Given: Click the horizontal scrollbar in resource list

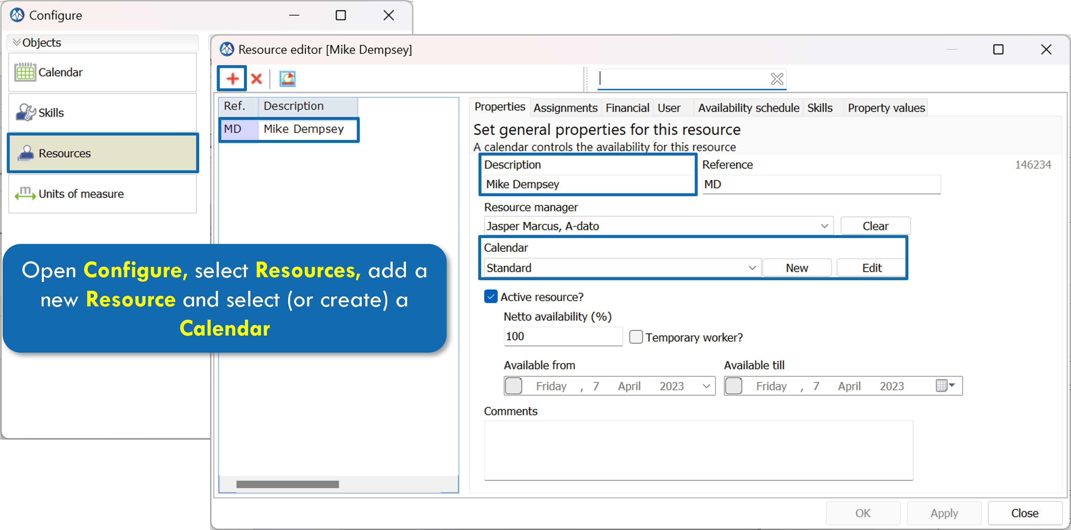Looking at the screenshot, I should click(287, 484).
